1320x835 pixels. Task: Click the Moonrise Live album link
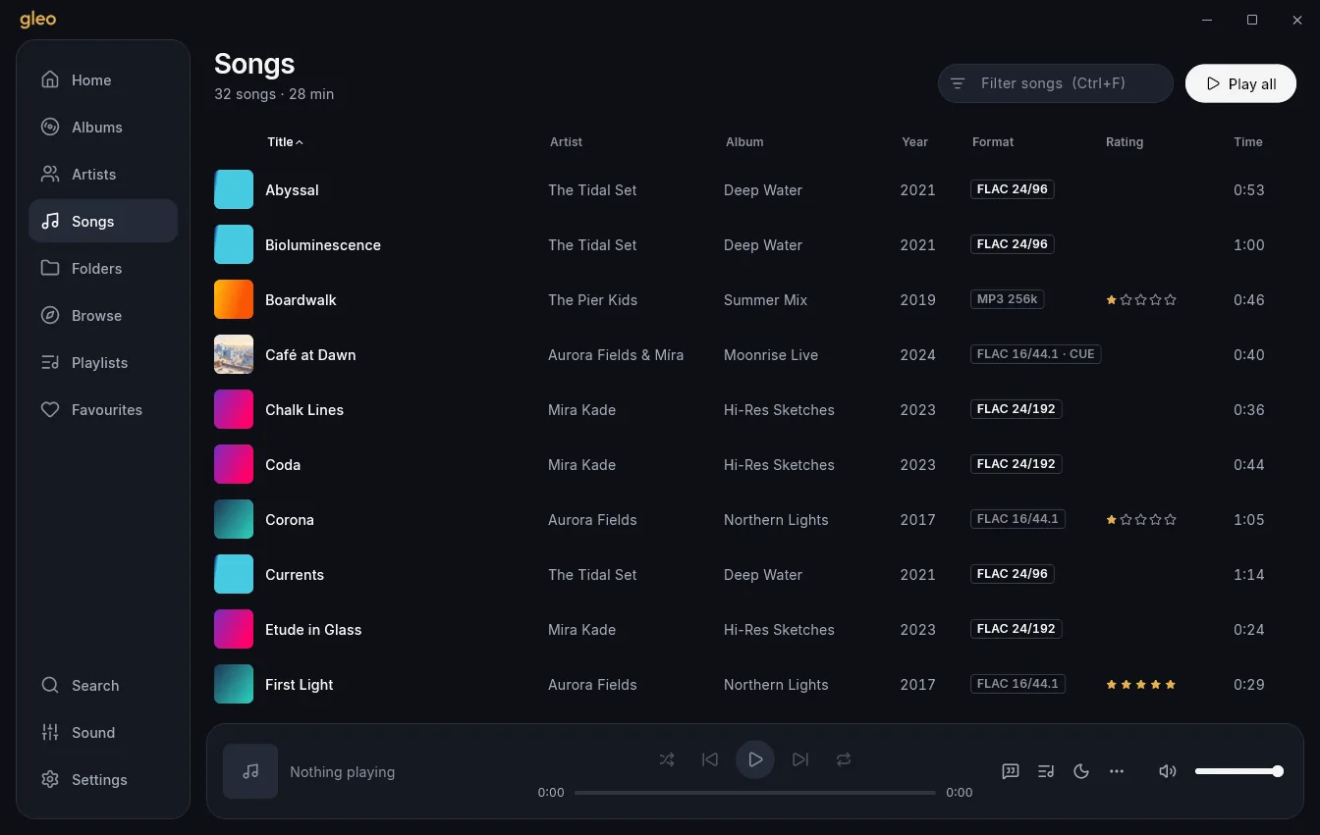tap(771, 355)
